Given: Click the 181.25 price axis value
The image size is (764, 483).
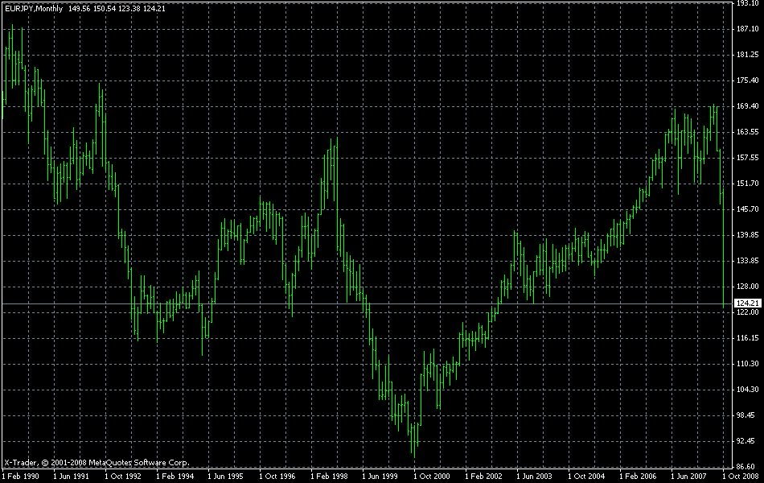Looking at the screenshot, I should 747,55.
